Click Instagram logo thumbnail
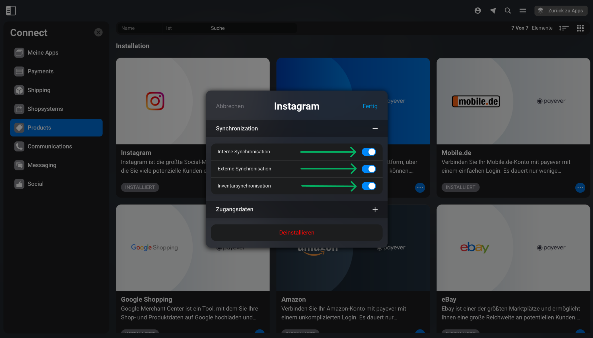593x338 pixels. click(x=155, y=101)
